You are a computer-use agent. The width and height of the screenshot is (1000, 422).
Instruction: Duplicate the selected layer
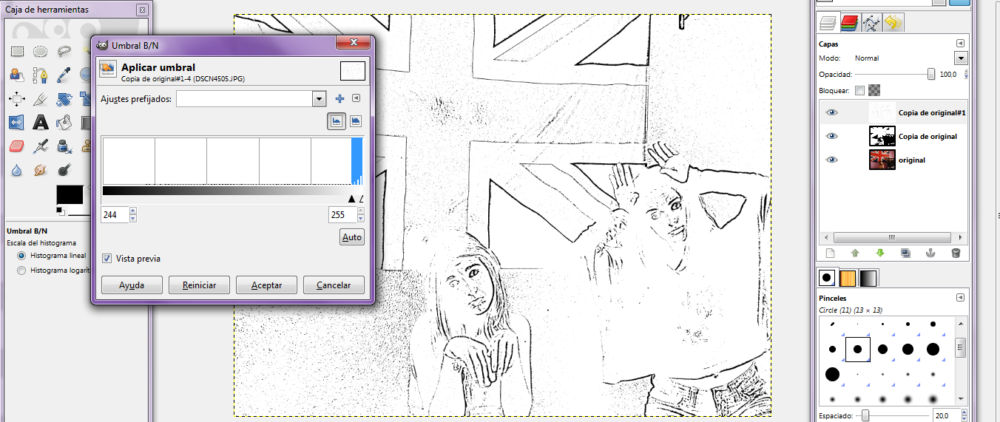(905, 253)
